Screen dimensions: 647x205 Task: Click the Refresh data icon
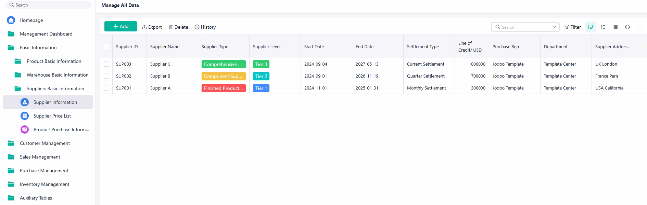[627, 27]
